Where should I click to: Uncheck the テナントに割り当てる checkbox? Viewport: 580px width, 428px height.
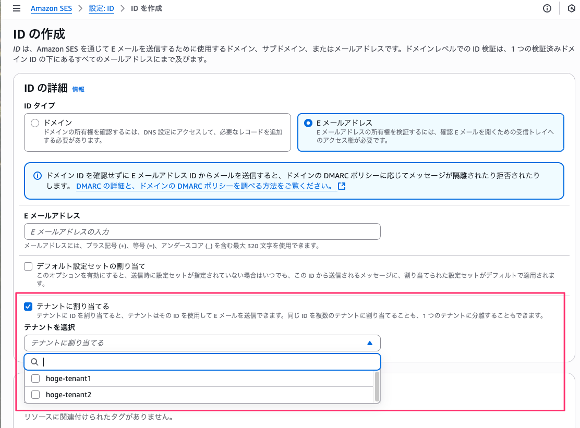point(28,307)
